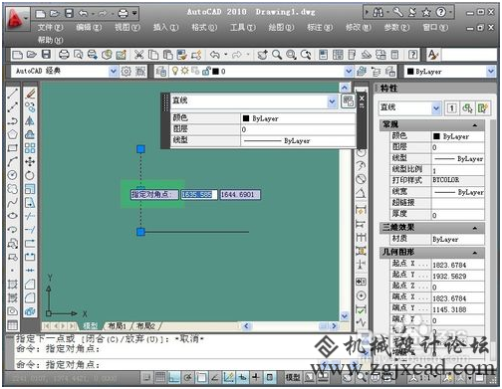This screenshot has width=502, height=389.
Task: Toggle Object Snap Tracking in the status bar
Action: [215, 377]
